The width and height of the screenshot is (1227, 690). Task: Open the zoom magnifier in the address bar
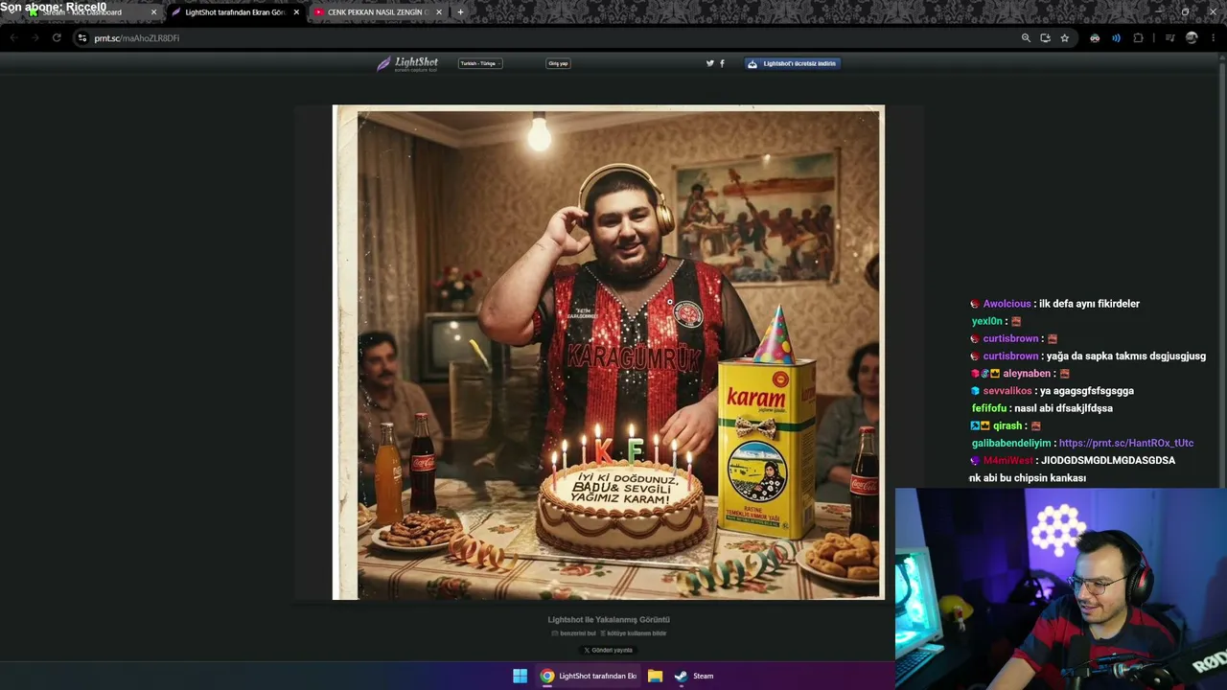point(1026,38)
